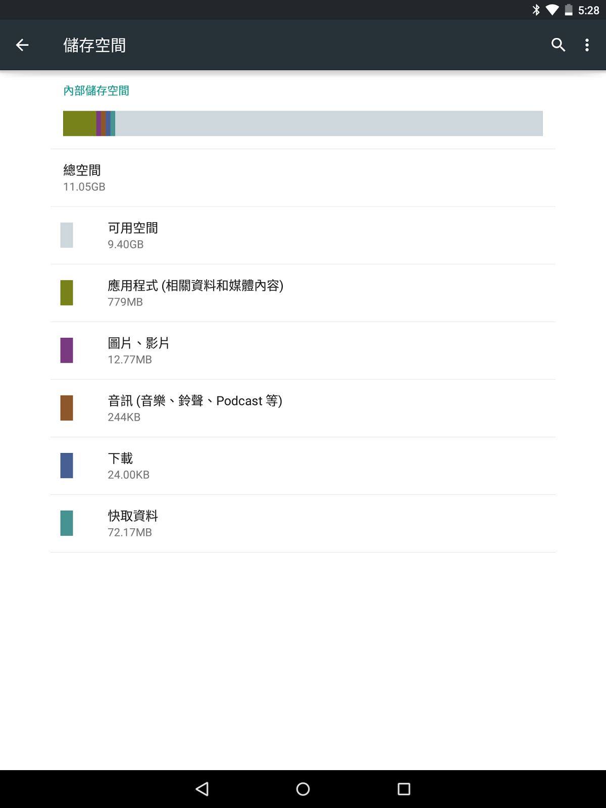Click the internal storage usage bar
Viewport: 606px width, 808px height.
pos(303,123)
